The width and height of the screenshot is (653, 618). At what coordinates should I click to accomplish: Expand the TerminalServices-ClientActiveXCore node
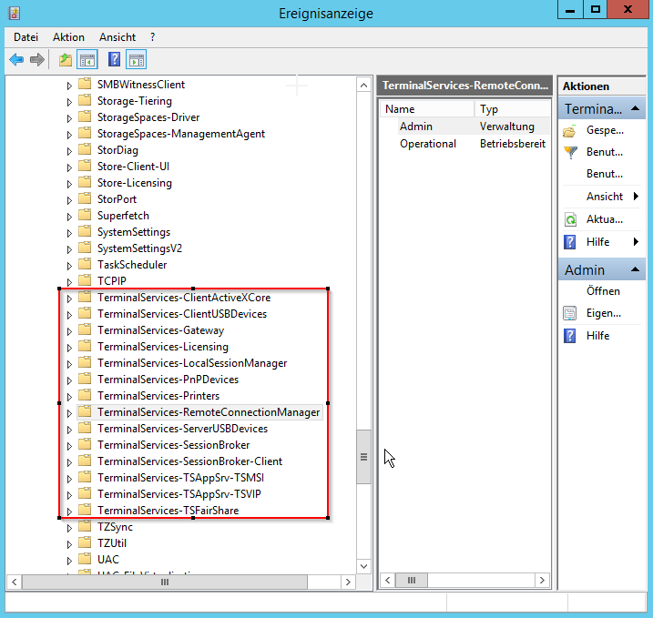[x=69, y=299]
